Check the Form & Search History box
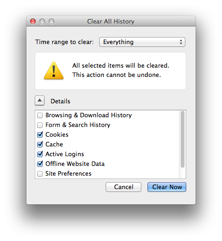 40,125
